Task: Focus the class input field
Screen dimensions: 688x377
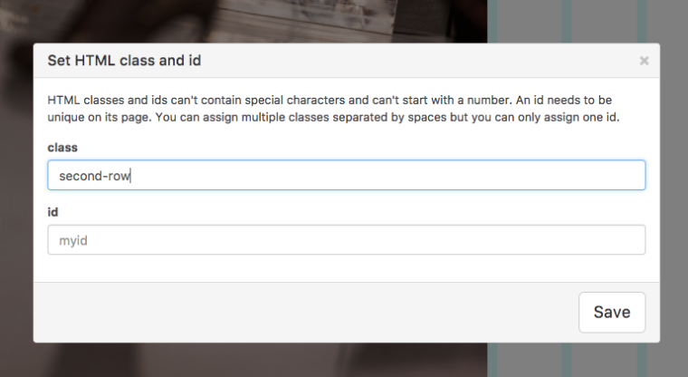Action: coord(346,176)
